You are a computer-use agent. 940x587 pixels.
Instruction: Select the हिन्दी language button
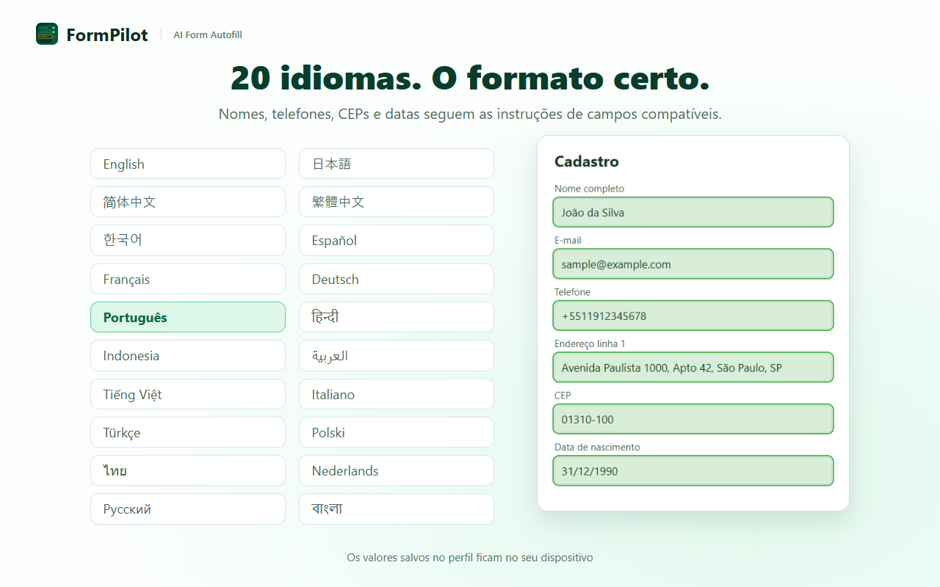(397, 317)
